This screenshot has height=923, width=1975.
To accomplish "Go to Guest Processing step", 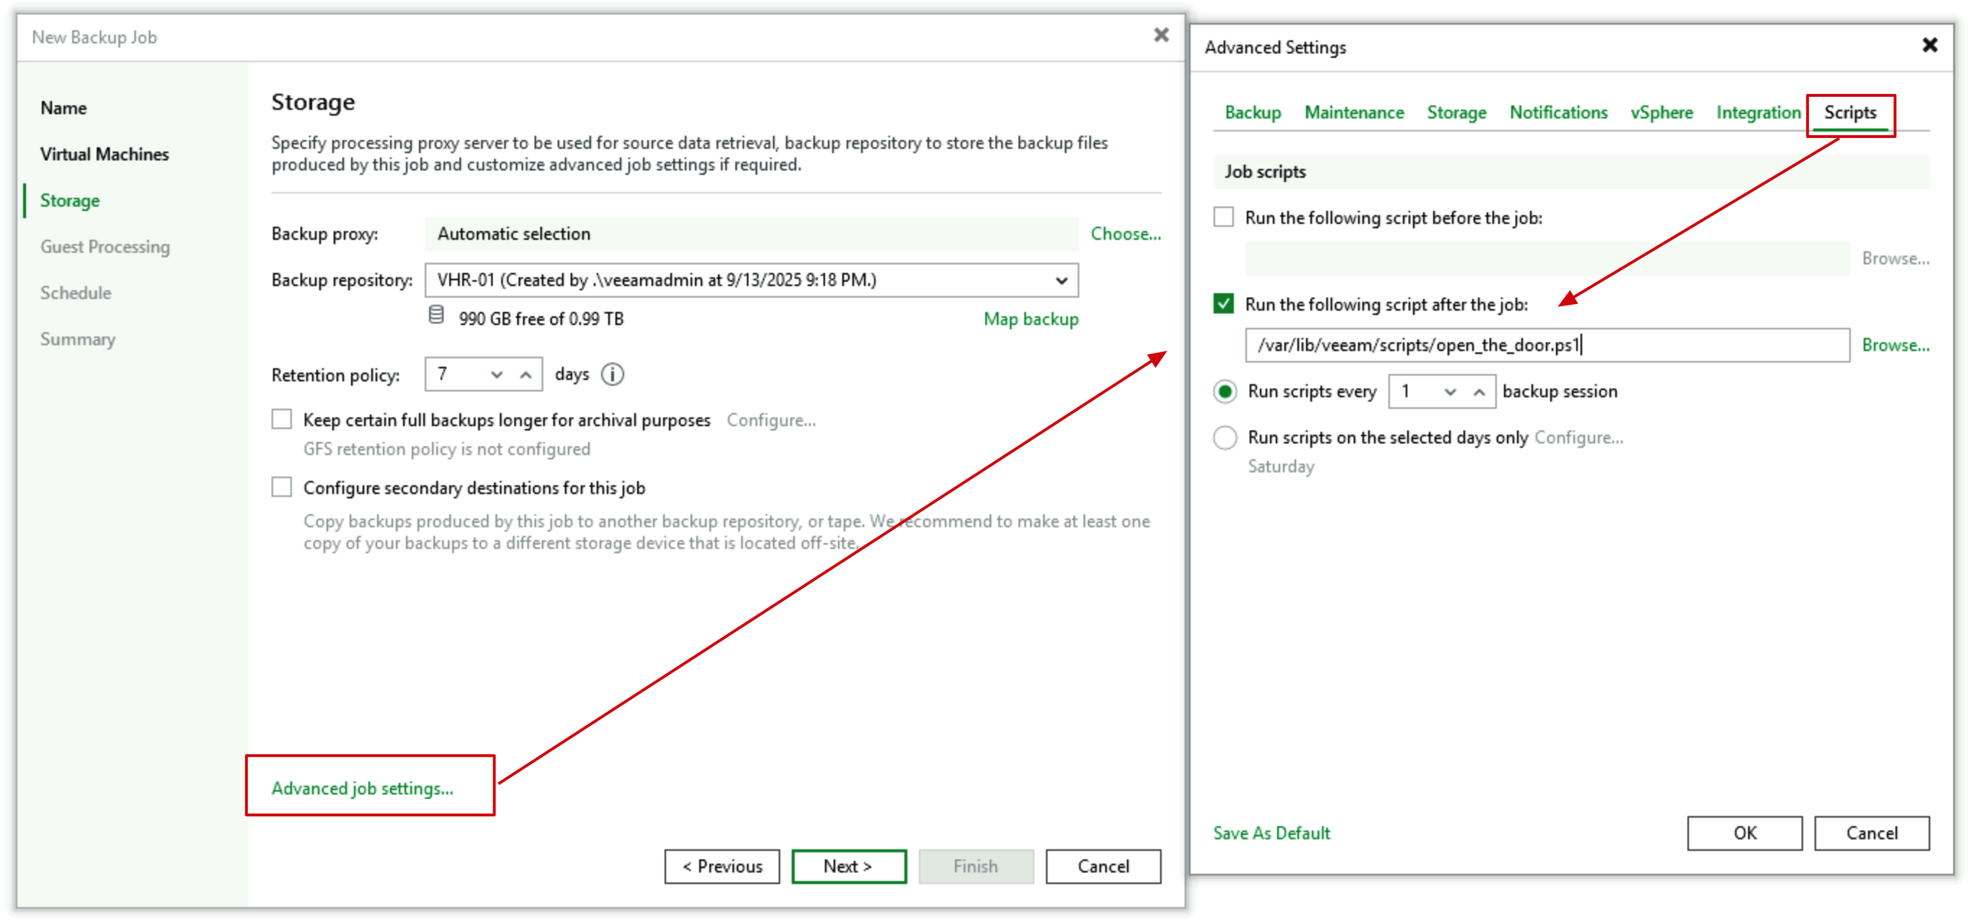I will pos(105,247).
